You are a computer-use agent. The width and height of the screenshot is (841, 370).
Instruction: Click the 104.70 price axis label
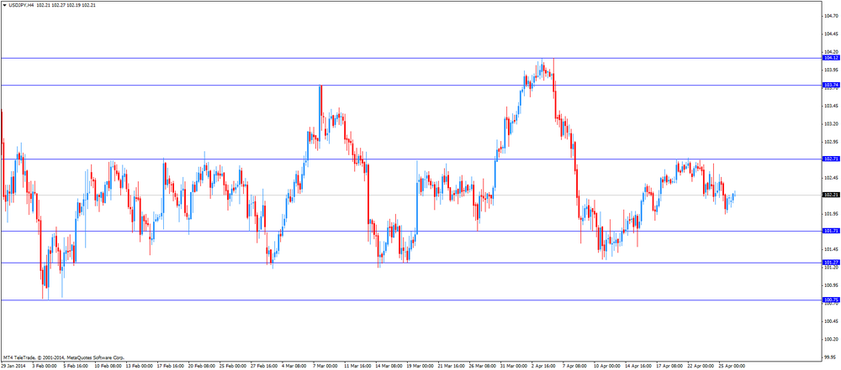[831, 16]
